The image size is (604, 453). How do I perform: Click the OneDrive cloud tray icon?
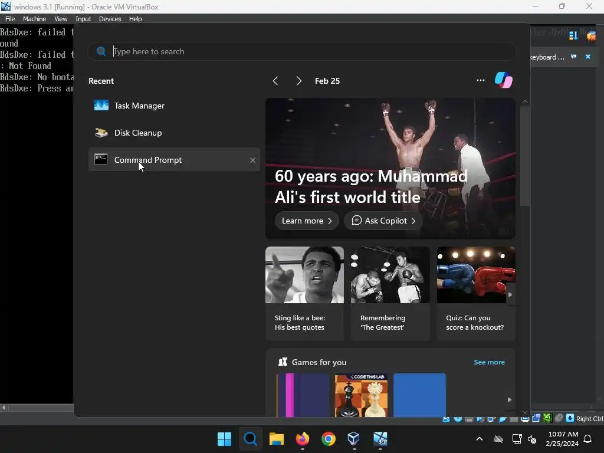(x=498, y=439)
